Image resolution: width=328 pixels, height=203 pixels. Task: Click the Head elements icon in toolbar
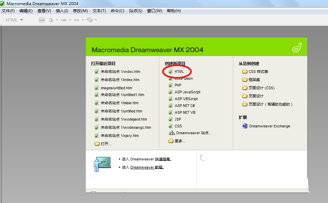click(51, 20)
